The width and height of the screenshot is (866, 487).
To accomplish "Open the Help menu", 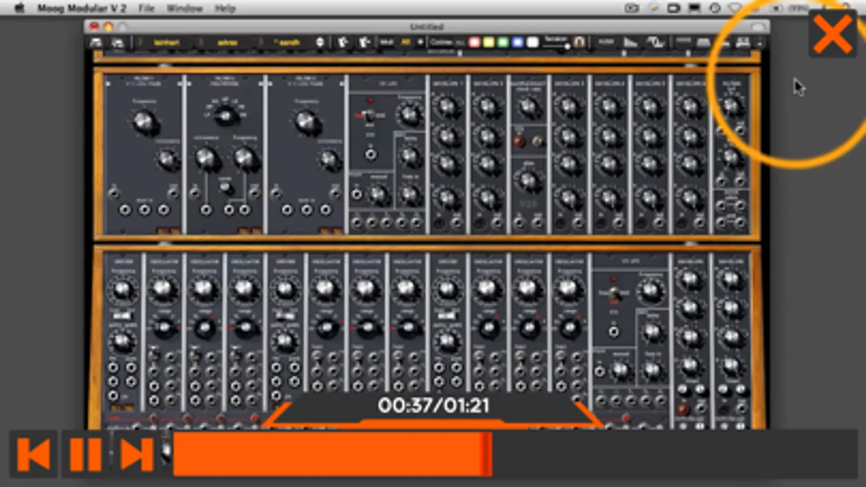I will click(x=225, y=8).
